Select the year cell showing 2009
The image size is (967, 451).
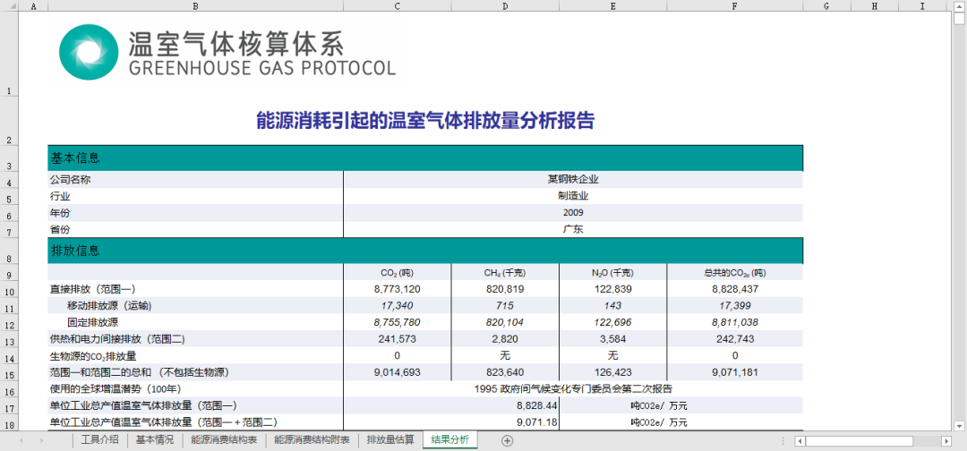pos(573,212)
